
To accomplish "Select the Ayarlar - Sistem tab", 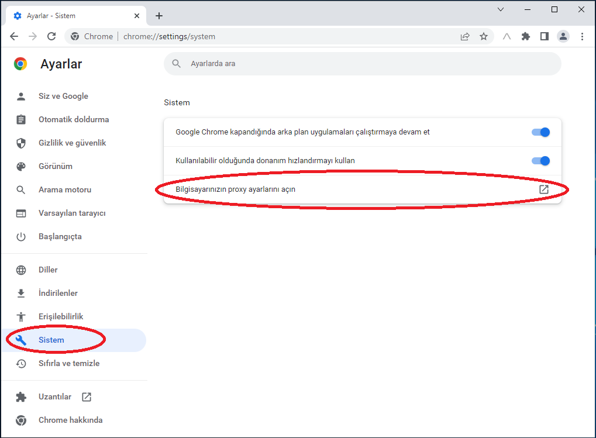I will [x=76, y=16].
